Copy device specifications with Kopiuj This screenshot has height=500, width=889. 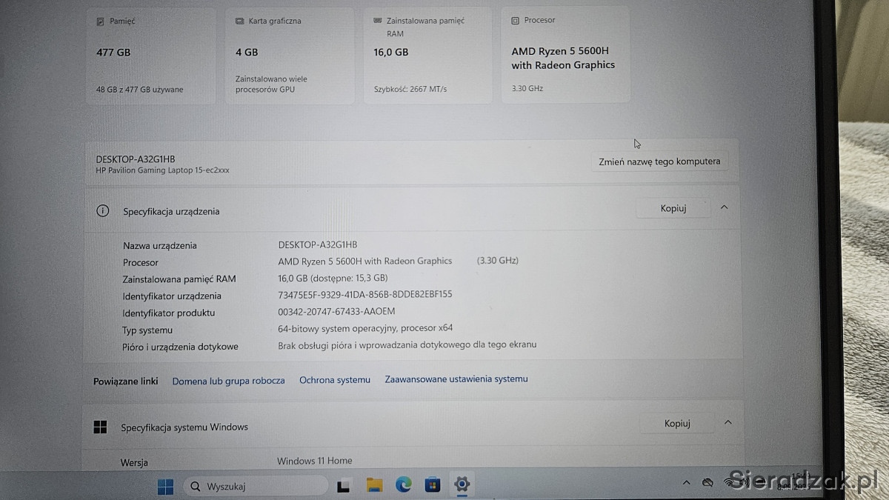coord(673,208)
